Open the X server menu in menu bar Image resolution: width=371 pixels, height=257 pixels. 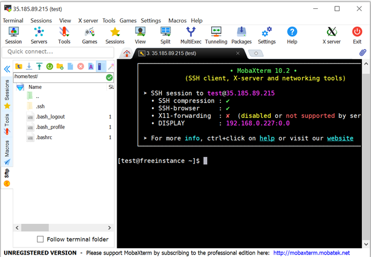click(88, 21)
